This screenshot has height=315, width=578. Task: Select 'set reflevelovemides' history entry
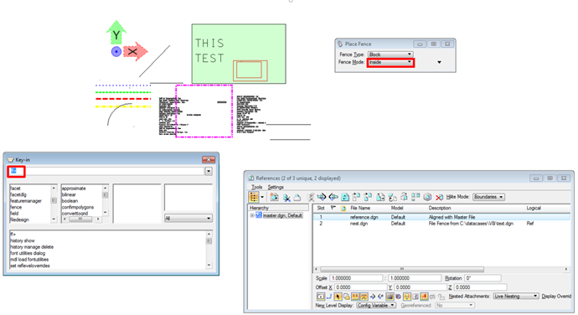30,266
